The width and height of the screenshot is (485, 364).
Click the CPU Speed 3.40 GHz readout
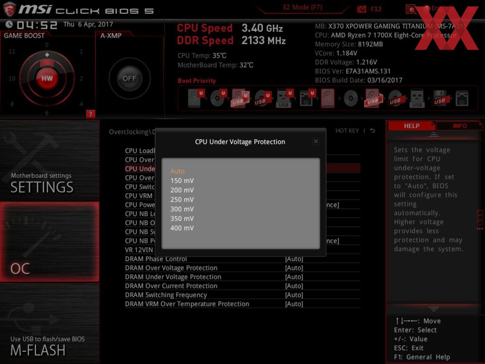click(230, 28)
